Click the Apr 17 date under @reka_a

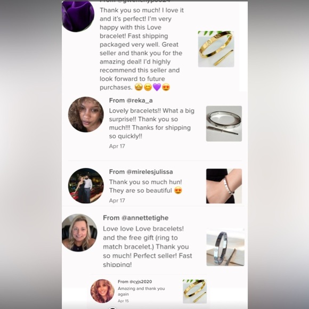pyautogui.click(x=117, y=146)
